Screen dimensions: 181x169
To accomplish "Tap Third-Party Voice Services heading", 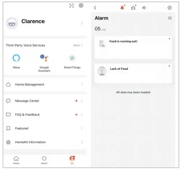I will [x=25, y=45].
